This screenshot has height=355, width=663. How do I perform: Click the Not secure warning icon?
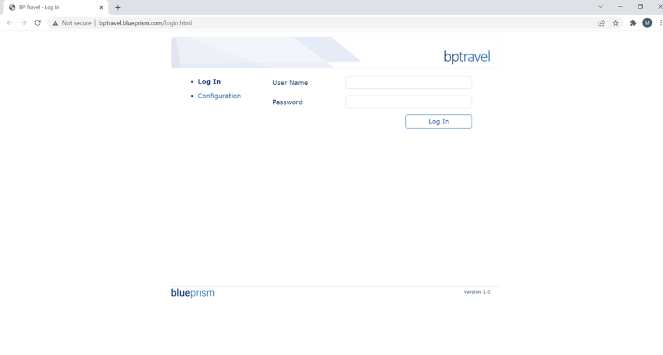coord(55,23)
